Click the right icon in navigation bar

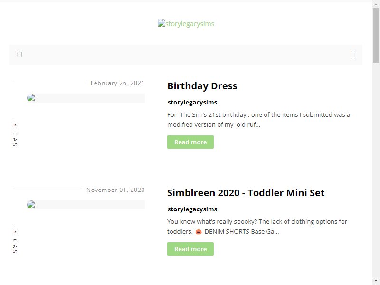[x=352, y=55]
